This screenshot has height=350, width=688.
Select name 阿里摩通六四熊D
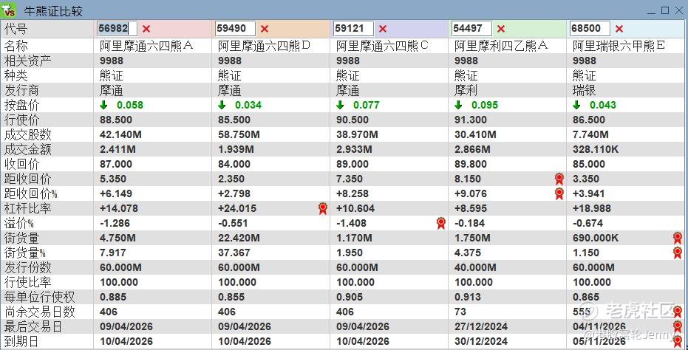coord(264,46)
